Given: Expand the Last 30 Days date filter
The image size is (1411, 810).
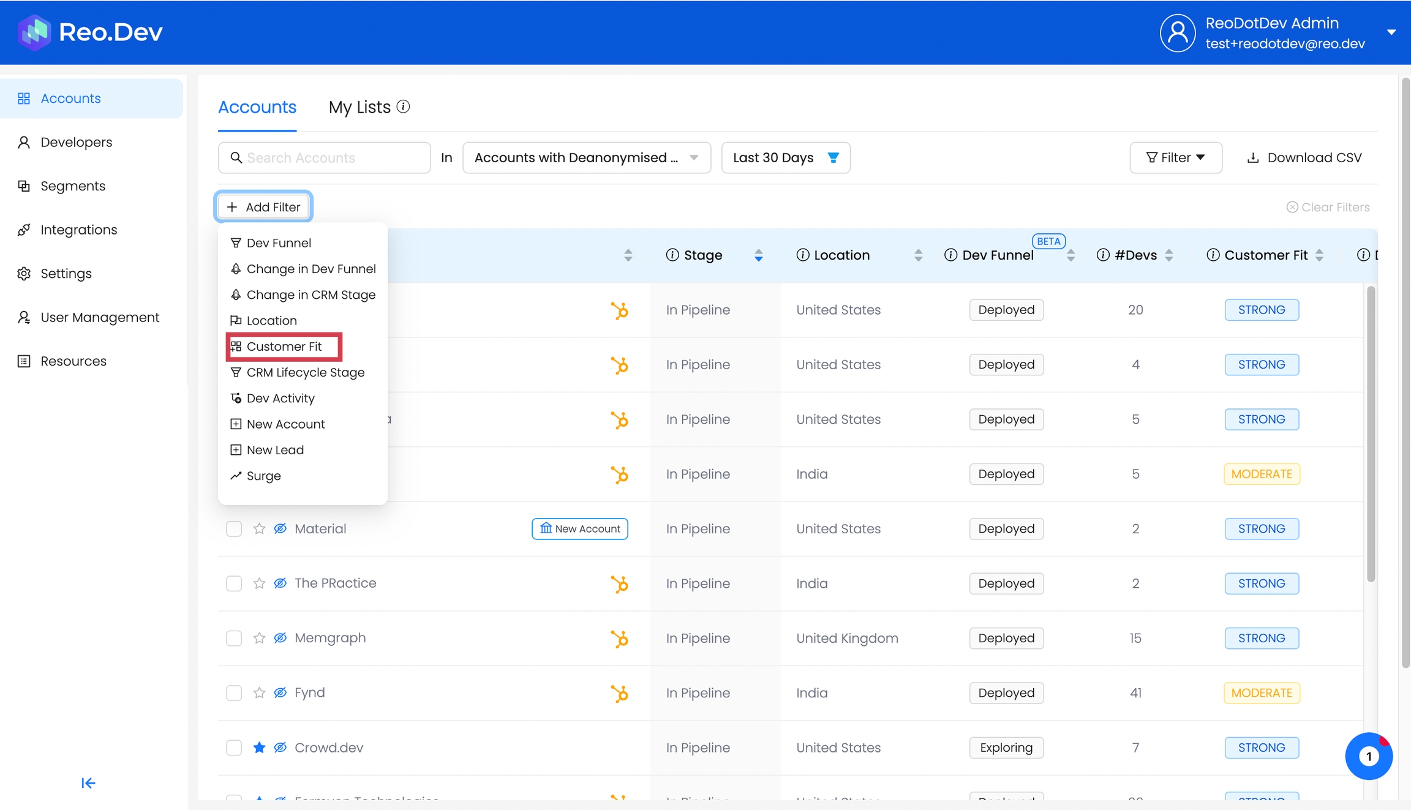Looking at the screenshot, I should point(785,158).
